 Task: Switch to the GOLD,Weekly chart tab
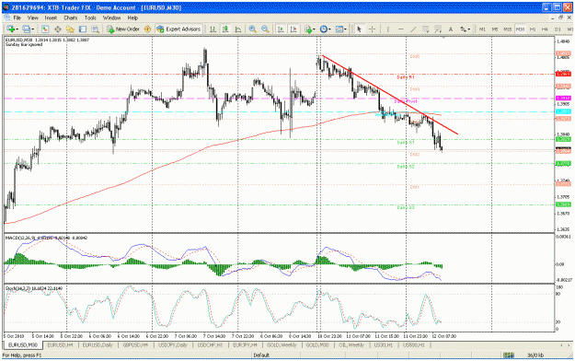282,345
